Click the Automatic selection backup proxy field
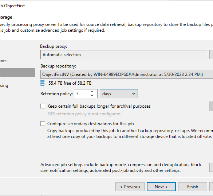Viewport: 213px width, 196px height. pos(124,55)
